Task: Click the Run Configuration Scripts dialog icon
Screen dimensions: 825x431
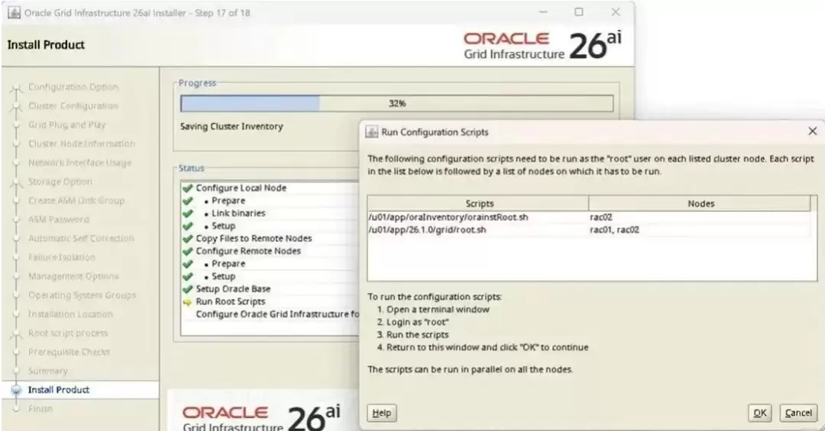Action: (x=372, y=132)
